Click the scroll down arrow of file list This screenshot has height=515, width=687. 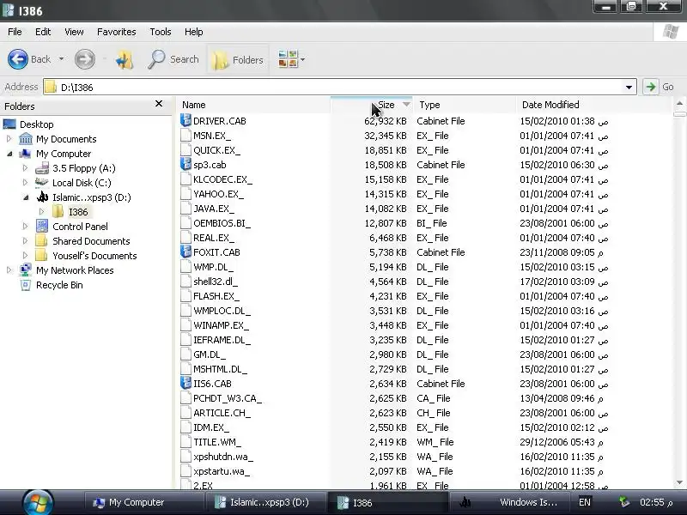click(x=679, y=482)
